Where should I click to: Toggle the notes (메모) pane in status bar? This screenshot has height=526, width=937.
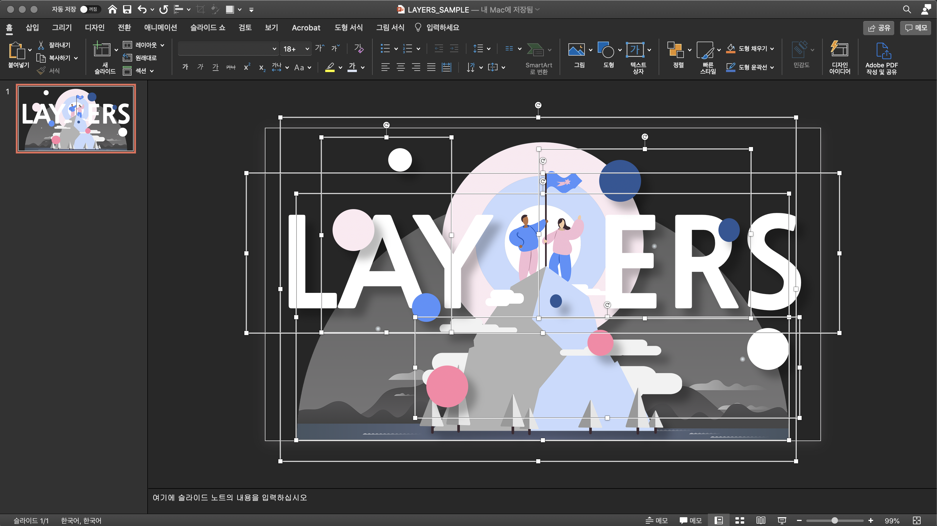pos(657,520)
